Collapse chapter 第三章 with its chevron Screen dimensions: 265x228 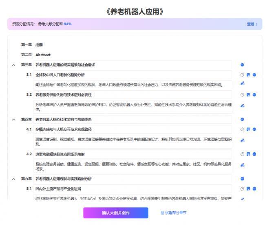(13, 65)
